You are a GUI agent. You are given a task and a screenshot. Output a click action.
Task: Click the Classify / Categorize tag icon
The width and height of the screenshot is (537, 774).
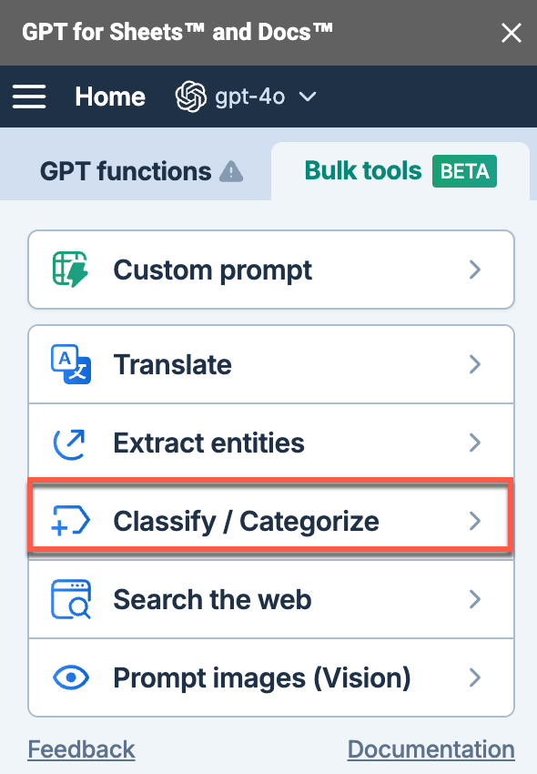point(71,520)
